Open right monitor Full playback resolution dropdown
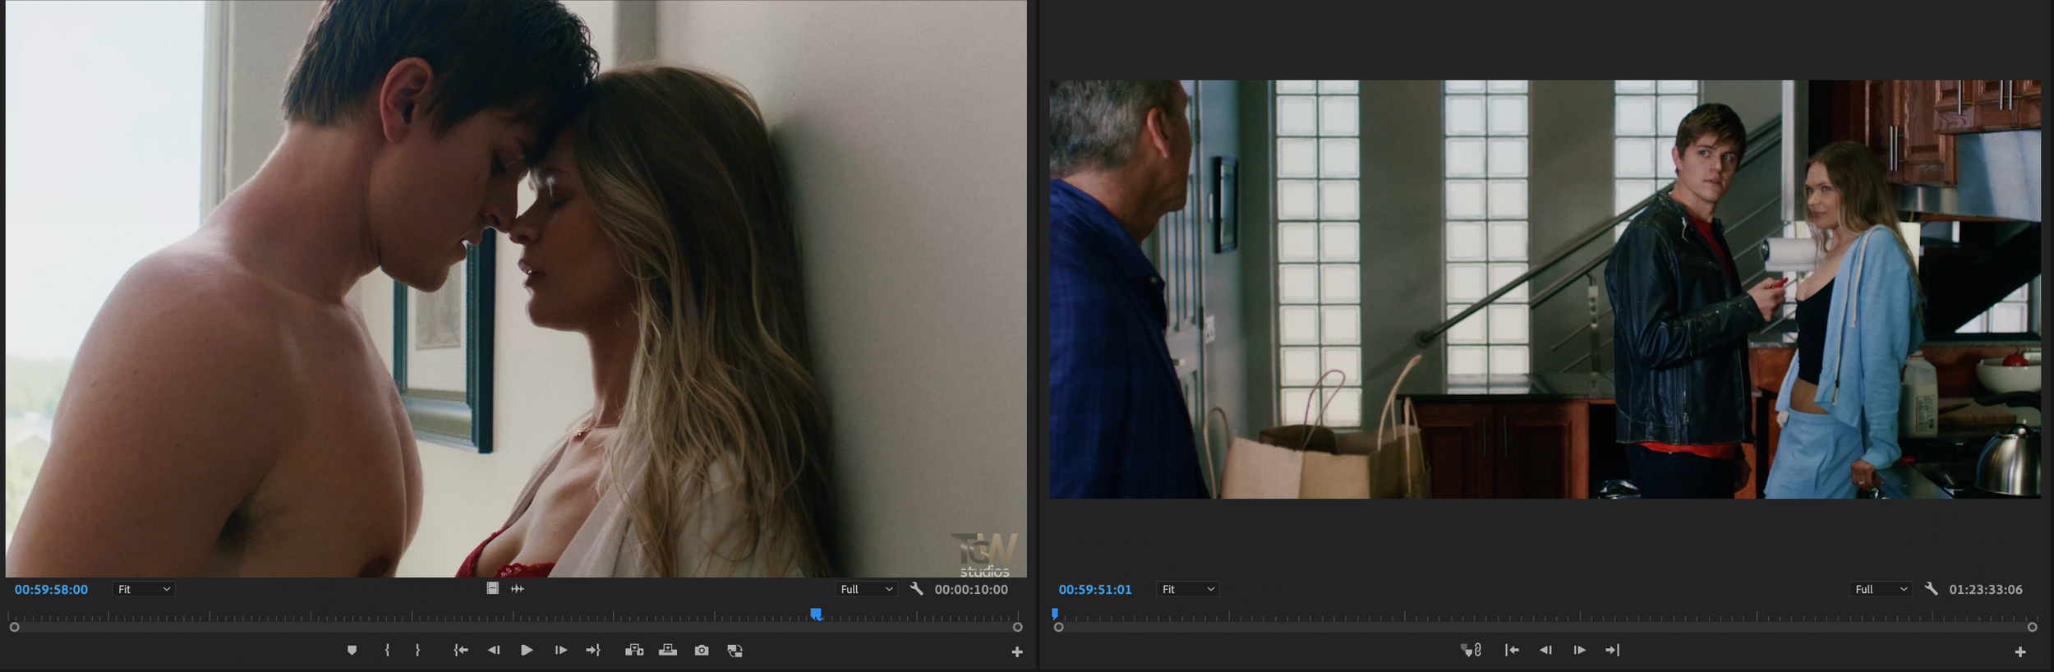This screenshot has height=672, width=2054. coord(1881,589)
